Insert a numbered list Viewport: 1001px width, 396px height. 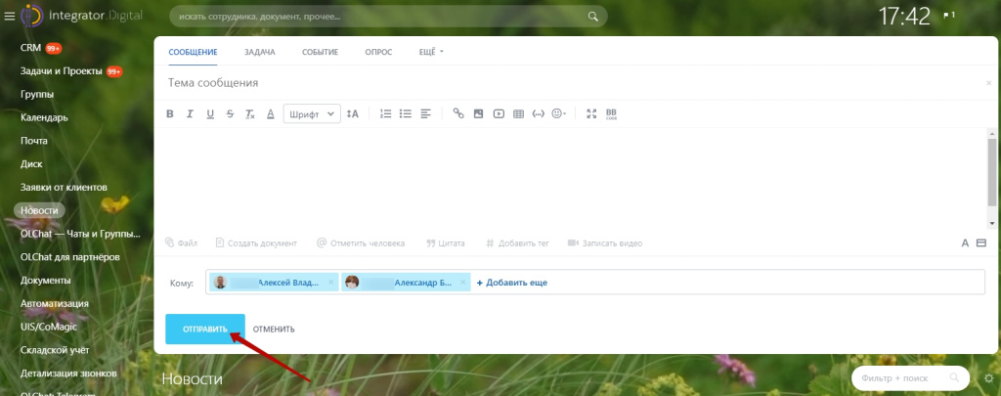tap(385, 114)
